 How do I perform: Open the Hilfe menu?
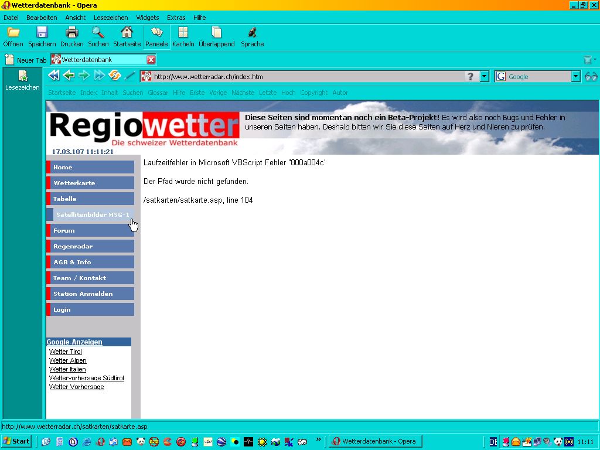(x=199, y=18)
